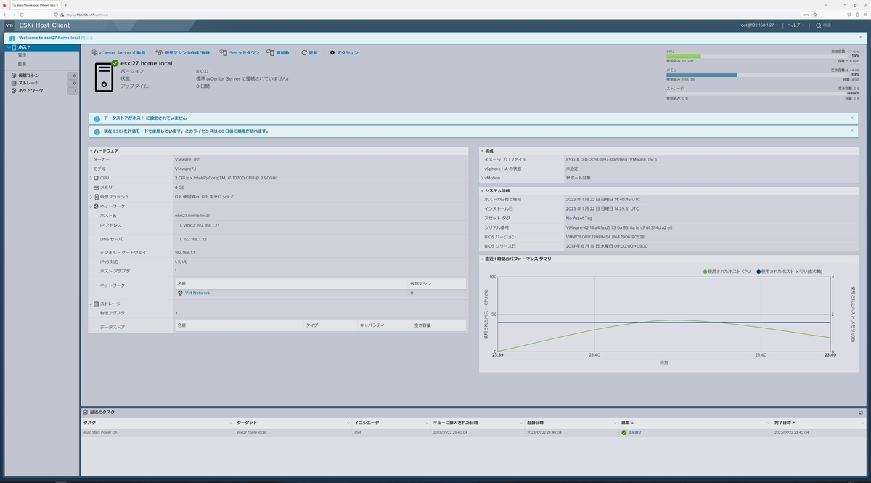Screen dimensions: 871x483
Task: Click the 最近のタスク panel icon
Action: 86,412
